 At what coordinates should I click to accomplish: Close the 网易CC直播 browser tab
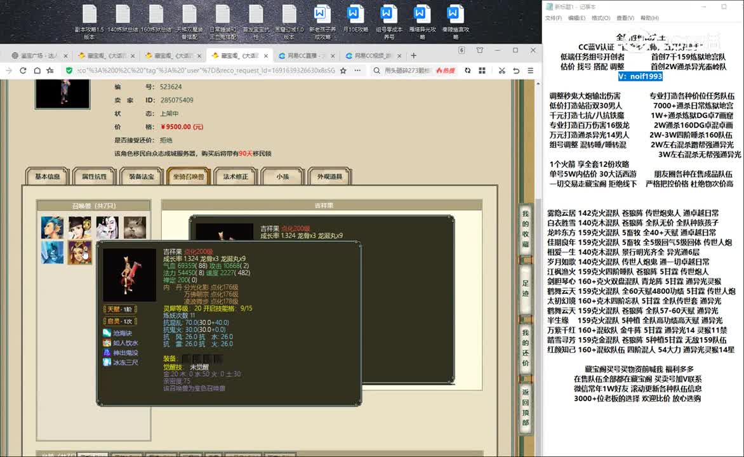point(333,55)
